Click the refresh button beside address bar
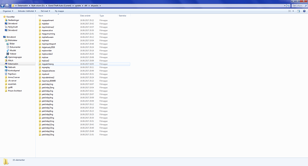 [288, 6]
